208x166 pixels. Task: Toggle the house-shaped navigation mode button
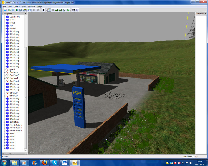click(x=49, y=10)
